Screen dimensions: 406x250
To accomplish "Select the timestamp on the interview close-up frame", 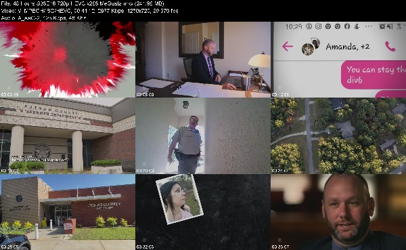I will [280, 247].
